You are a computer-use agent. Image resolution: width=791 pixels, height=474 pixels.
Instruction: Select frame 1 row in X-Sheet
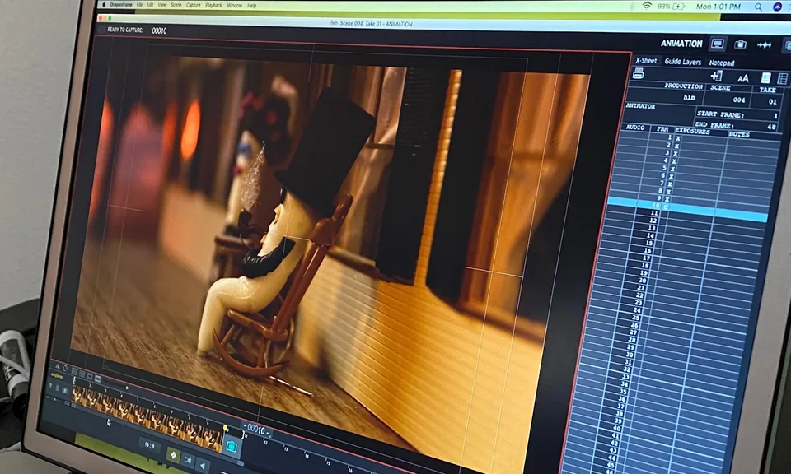point(699,141)
